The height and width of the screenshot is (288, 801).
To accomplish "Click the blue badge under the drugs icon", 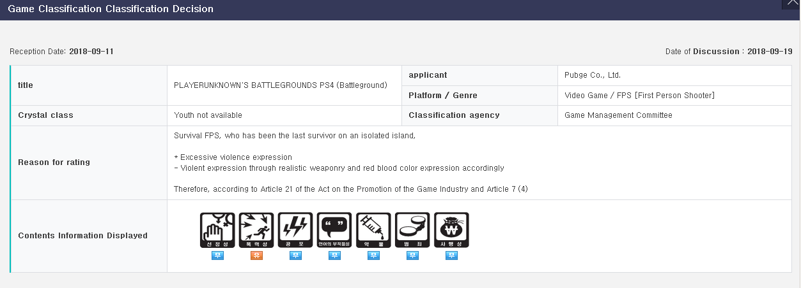I will 373,256.
